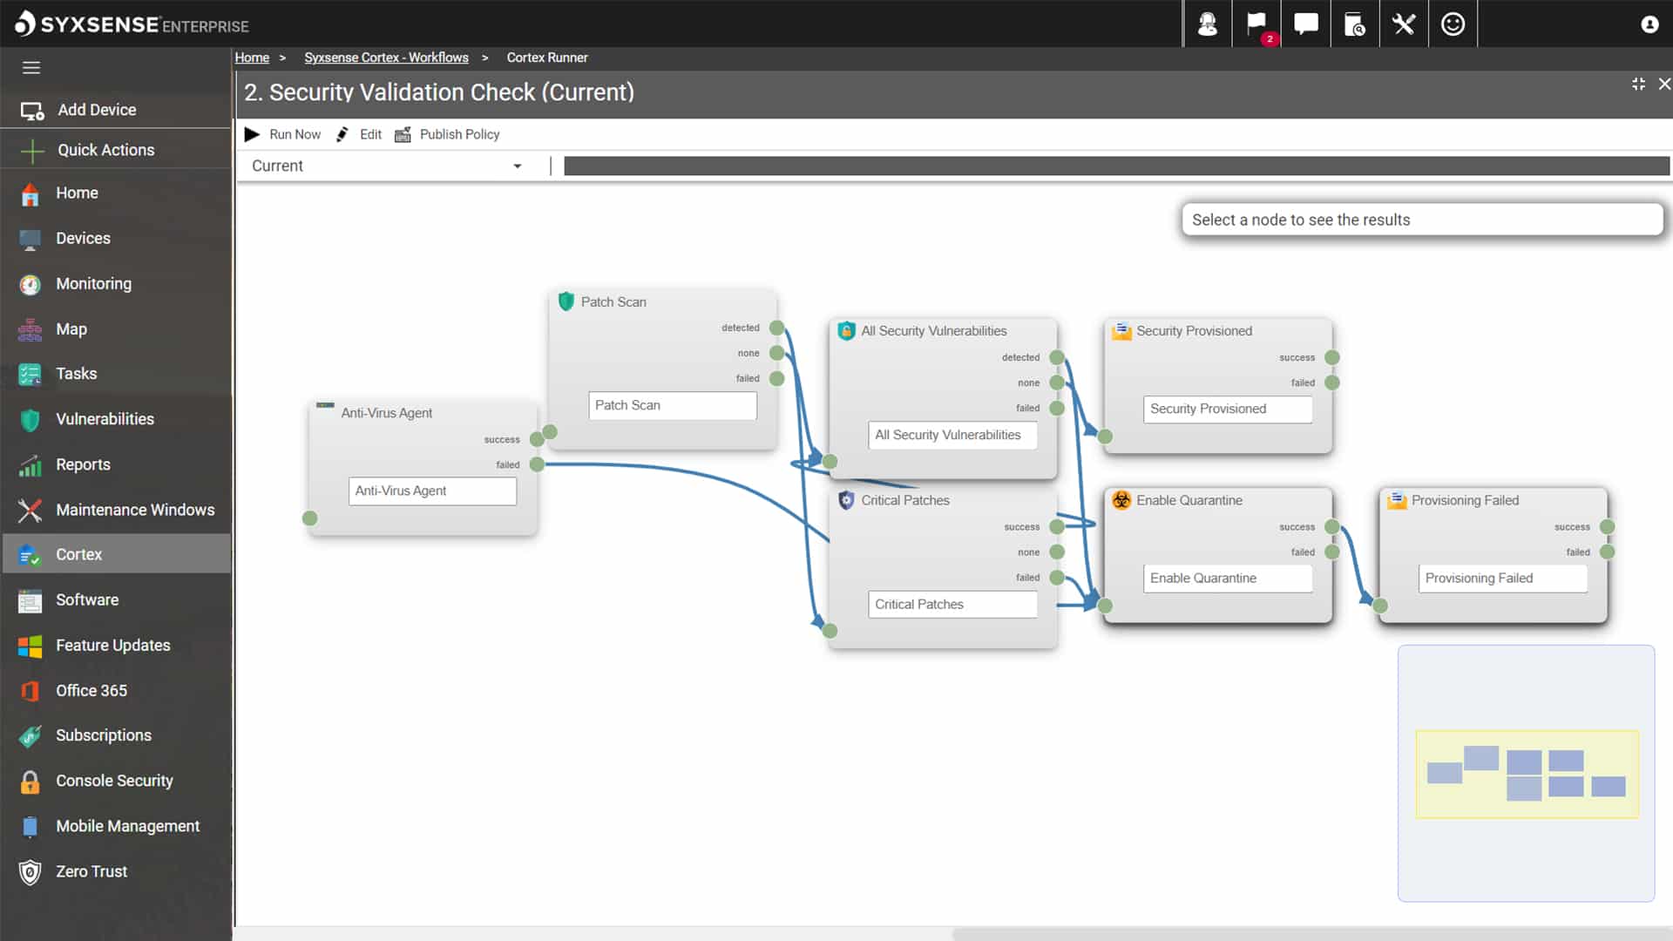Image resolution: width=1673 pixels, height=941 pixels.
Task: Click the Edit workflow button
Action: click(x=360, y=134)
